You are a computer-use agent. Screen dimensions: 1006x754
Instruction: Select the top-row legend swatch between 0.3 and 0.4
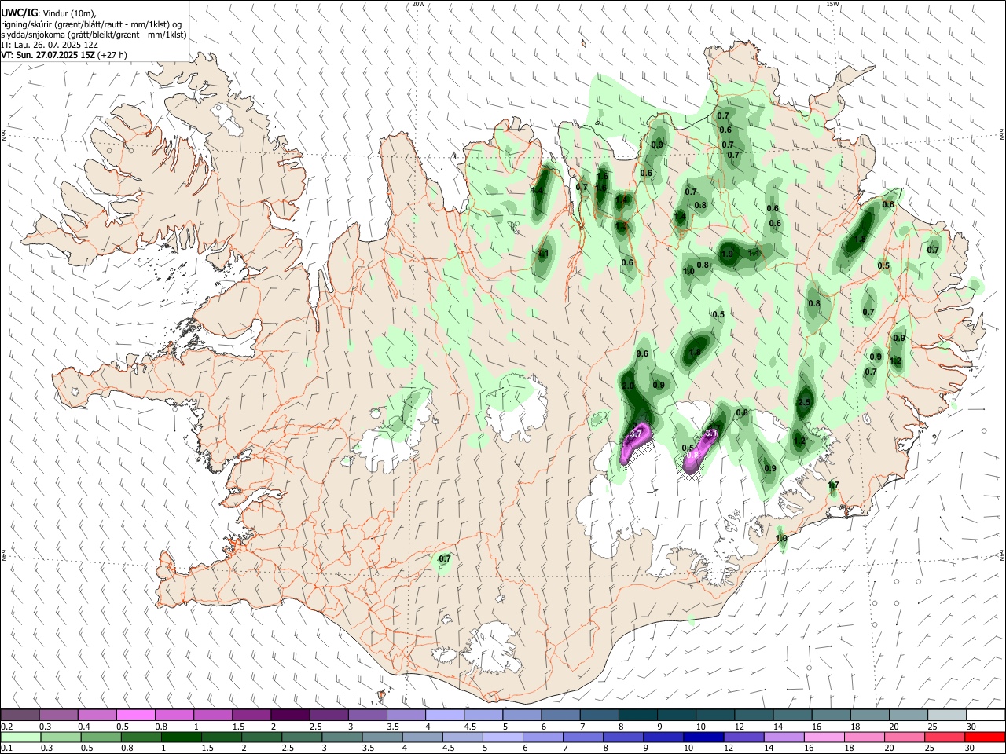click(58, 715)
